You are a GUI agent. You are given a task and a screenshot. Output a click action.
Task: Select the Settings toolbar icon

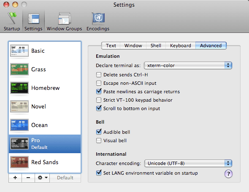(33, 22)
